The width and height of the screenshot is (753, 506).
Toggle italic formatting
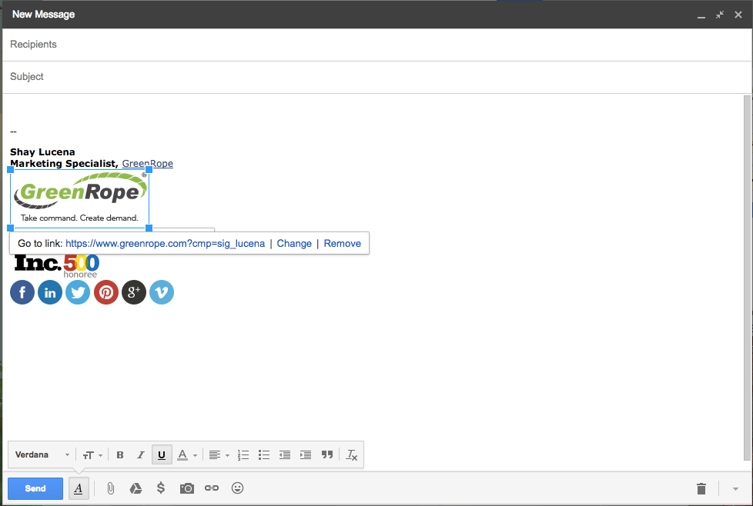(x=141, y=454)
